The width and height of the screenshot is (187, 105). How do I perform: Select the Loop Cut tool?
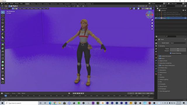pos(3,55)
